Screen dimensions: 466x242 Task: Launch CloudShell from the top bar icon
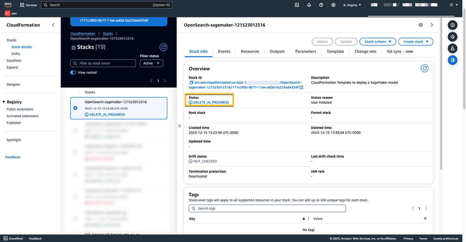297,5
